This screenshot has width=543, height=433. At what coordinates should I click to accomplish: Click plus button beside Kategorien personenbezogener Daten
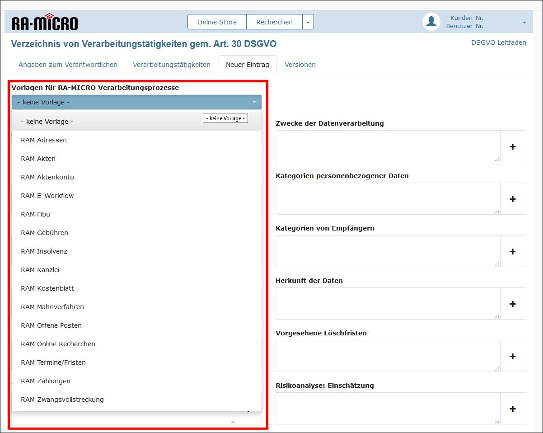tap(513, 199)
